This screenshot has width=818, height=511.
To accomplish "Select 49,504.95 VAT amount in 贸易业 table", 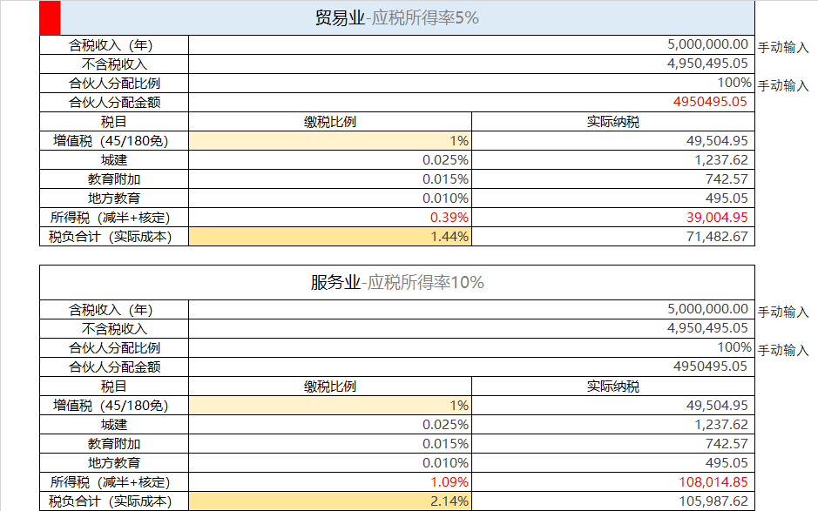I will [x=613, y=141].
